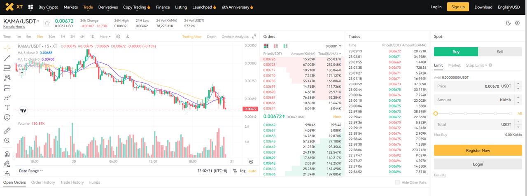Open Buy Crypto menu

pos(48,7)
